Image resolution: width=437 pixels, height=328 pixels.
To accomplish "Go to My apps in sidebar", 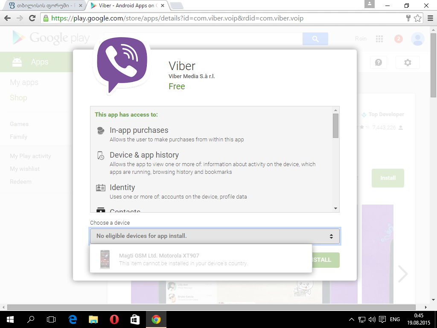I will (24, 82).
